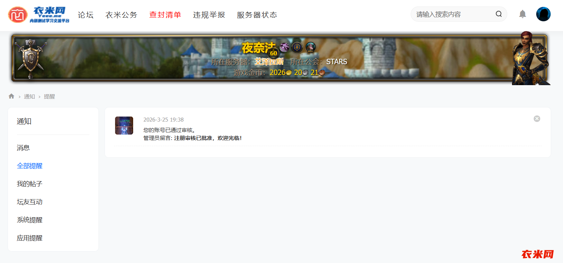Dismiss the notification with the X icon
This screenshot has height=263, width=563.
[537, 119]
